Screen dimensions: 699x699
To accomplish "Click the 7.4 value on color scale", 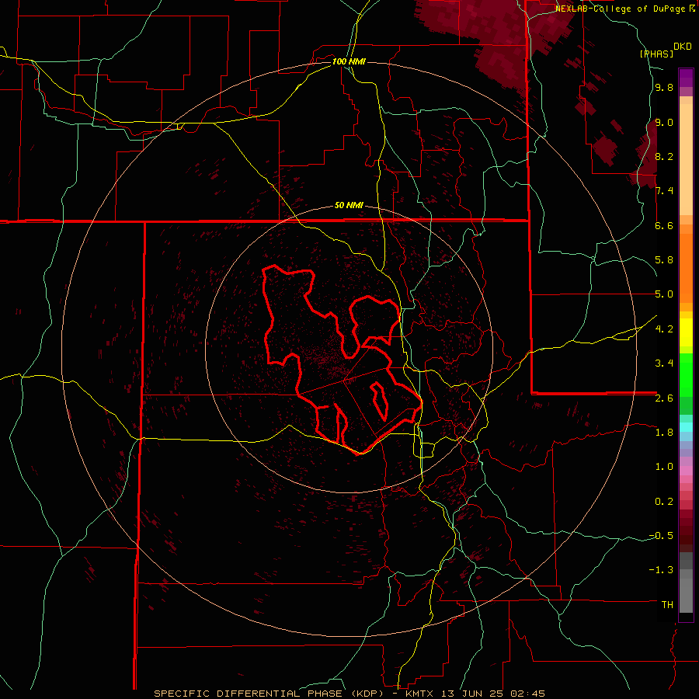I will (x=664, y=191).
